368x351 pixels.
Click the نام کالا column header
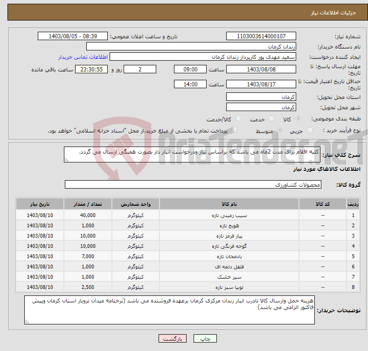[x=229, y=204]
